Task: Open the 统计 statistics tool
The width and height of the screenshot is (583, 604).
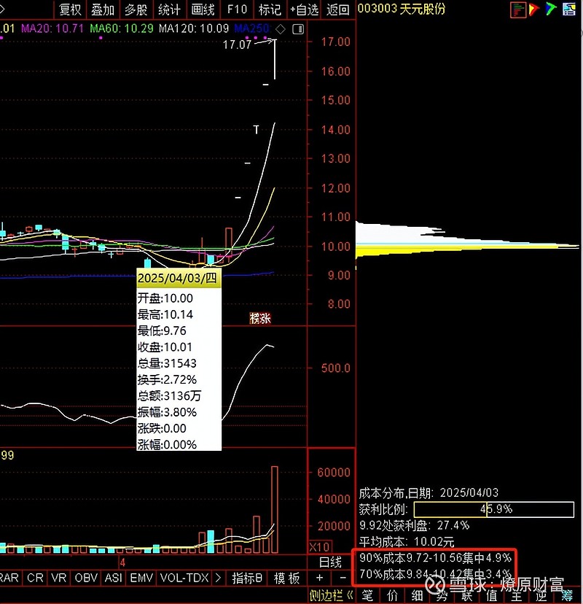Action: (x=168, y=10)
